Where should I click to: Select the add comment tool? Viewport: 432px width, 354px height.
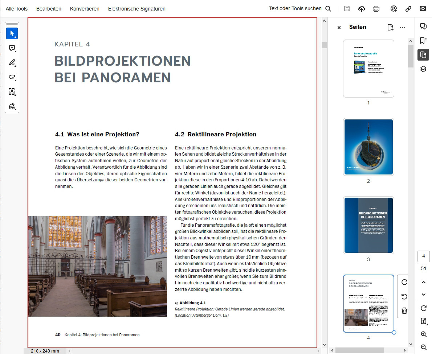coord(12,48)
